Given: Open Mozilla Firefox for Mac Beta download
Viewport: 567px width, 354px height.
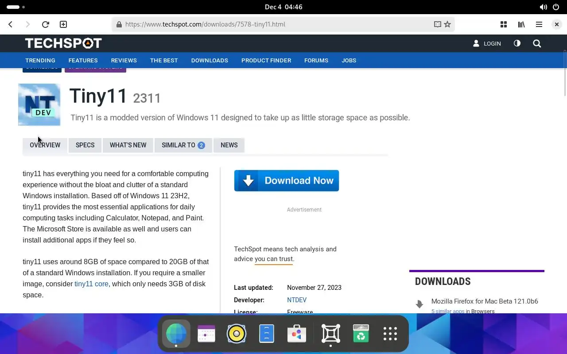Looking at the screenshot, I should pyautogui.click(x=485, y=301).
